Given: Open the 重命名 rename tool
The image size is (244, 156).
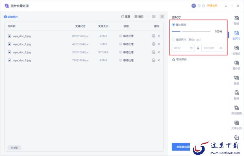Looking at the screenshot, I should [x=236, y=65].
